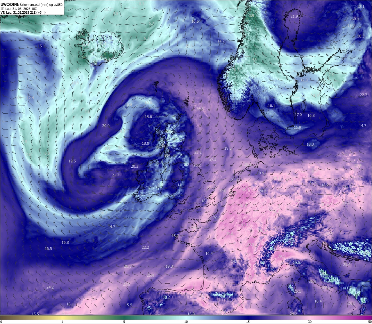
Task: Click the 19.3 value label
Action: pos(169,266)
